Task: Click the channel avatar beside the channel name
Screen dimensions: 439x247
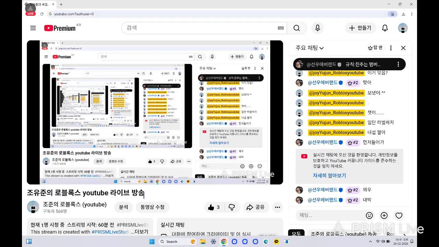Action: (33, 207)
